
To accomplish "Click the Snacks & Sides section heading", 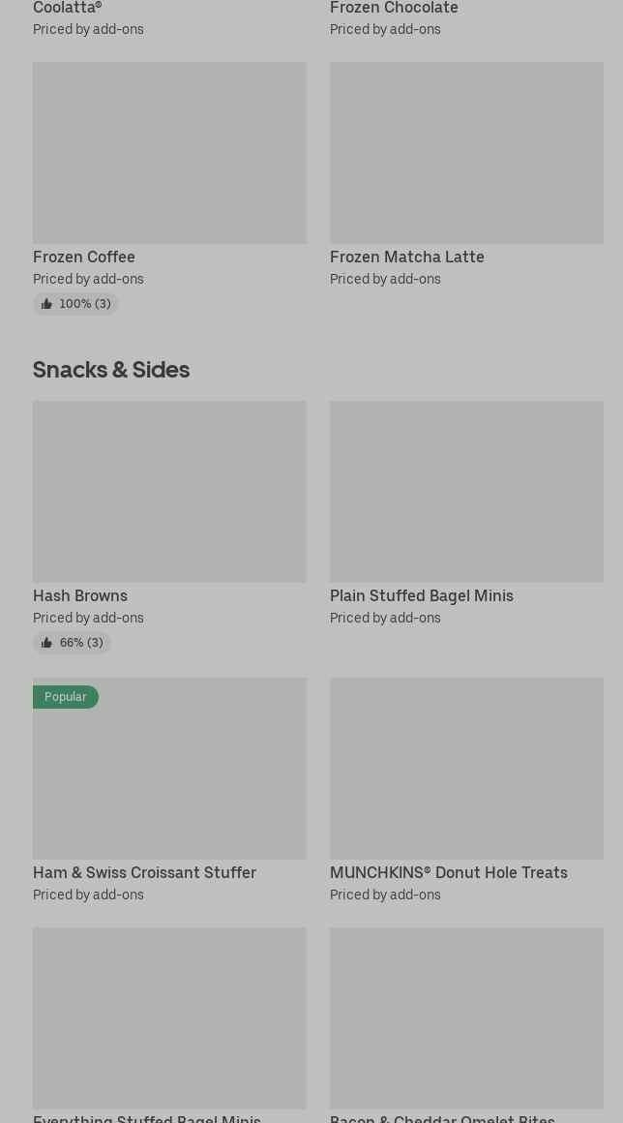I will pyautogui.click(x=111, y=370).
